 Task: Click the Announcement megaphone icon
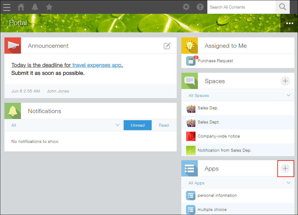pyautogui.click(x=13, y=45)
